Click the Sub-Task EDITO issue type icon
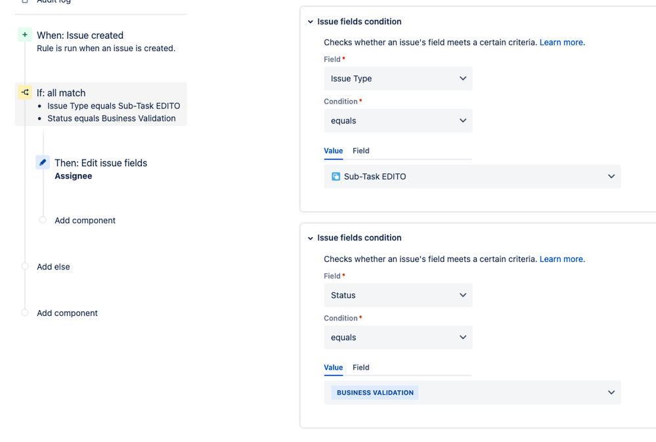 tap(336, 177)
